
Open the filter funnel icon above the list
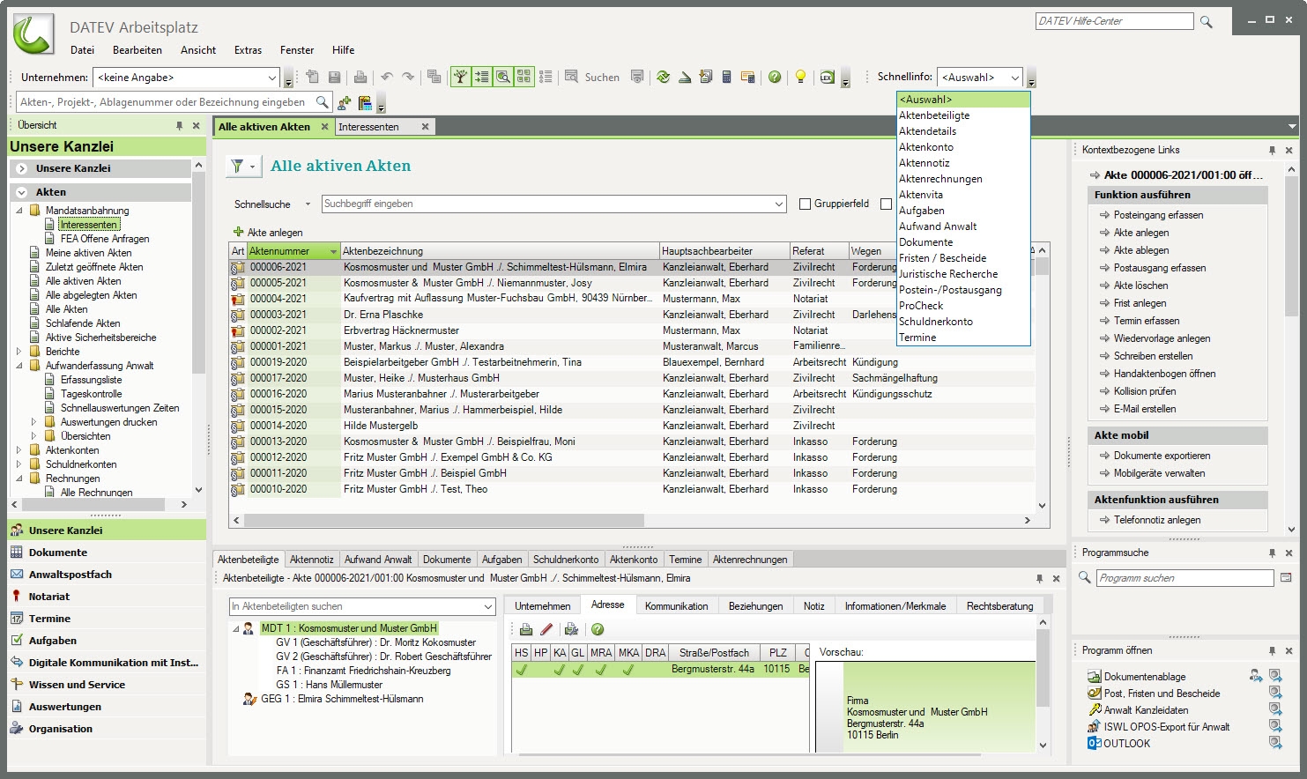(x=237, y=167)
